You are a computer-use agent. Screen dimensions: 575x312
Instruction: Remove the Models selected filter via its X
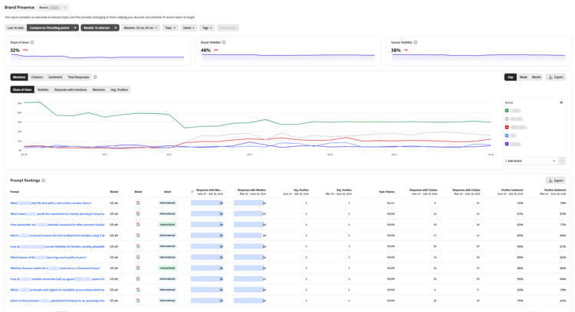pyautogui.click(x=116, y=28)
